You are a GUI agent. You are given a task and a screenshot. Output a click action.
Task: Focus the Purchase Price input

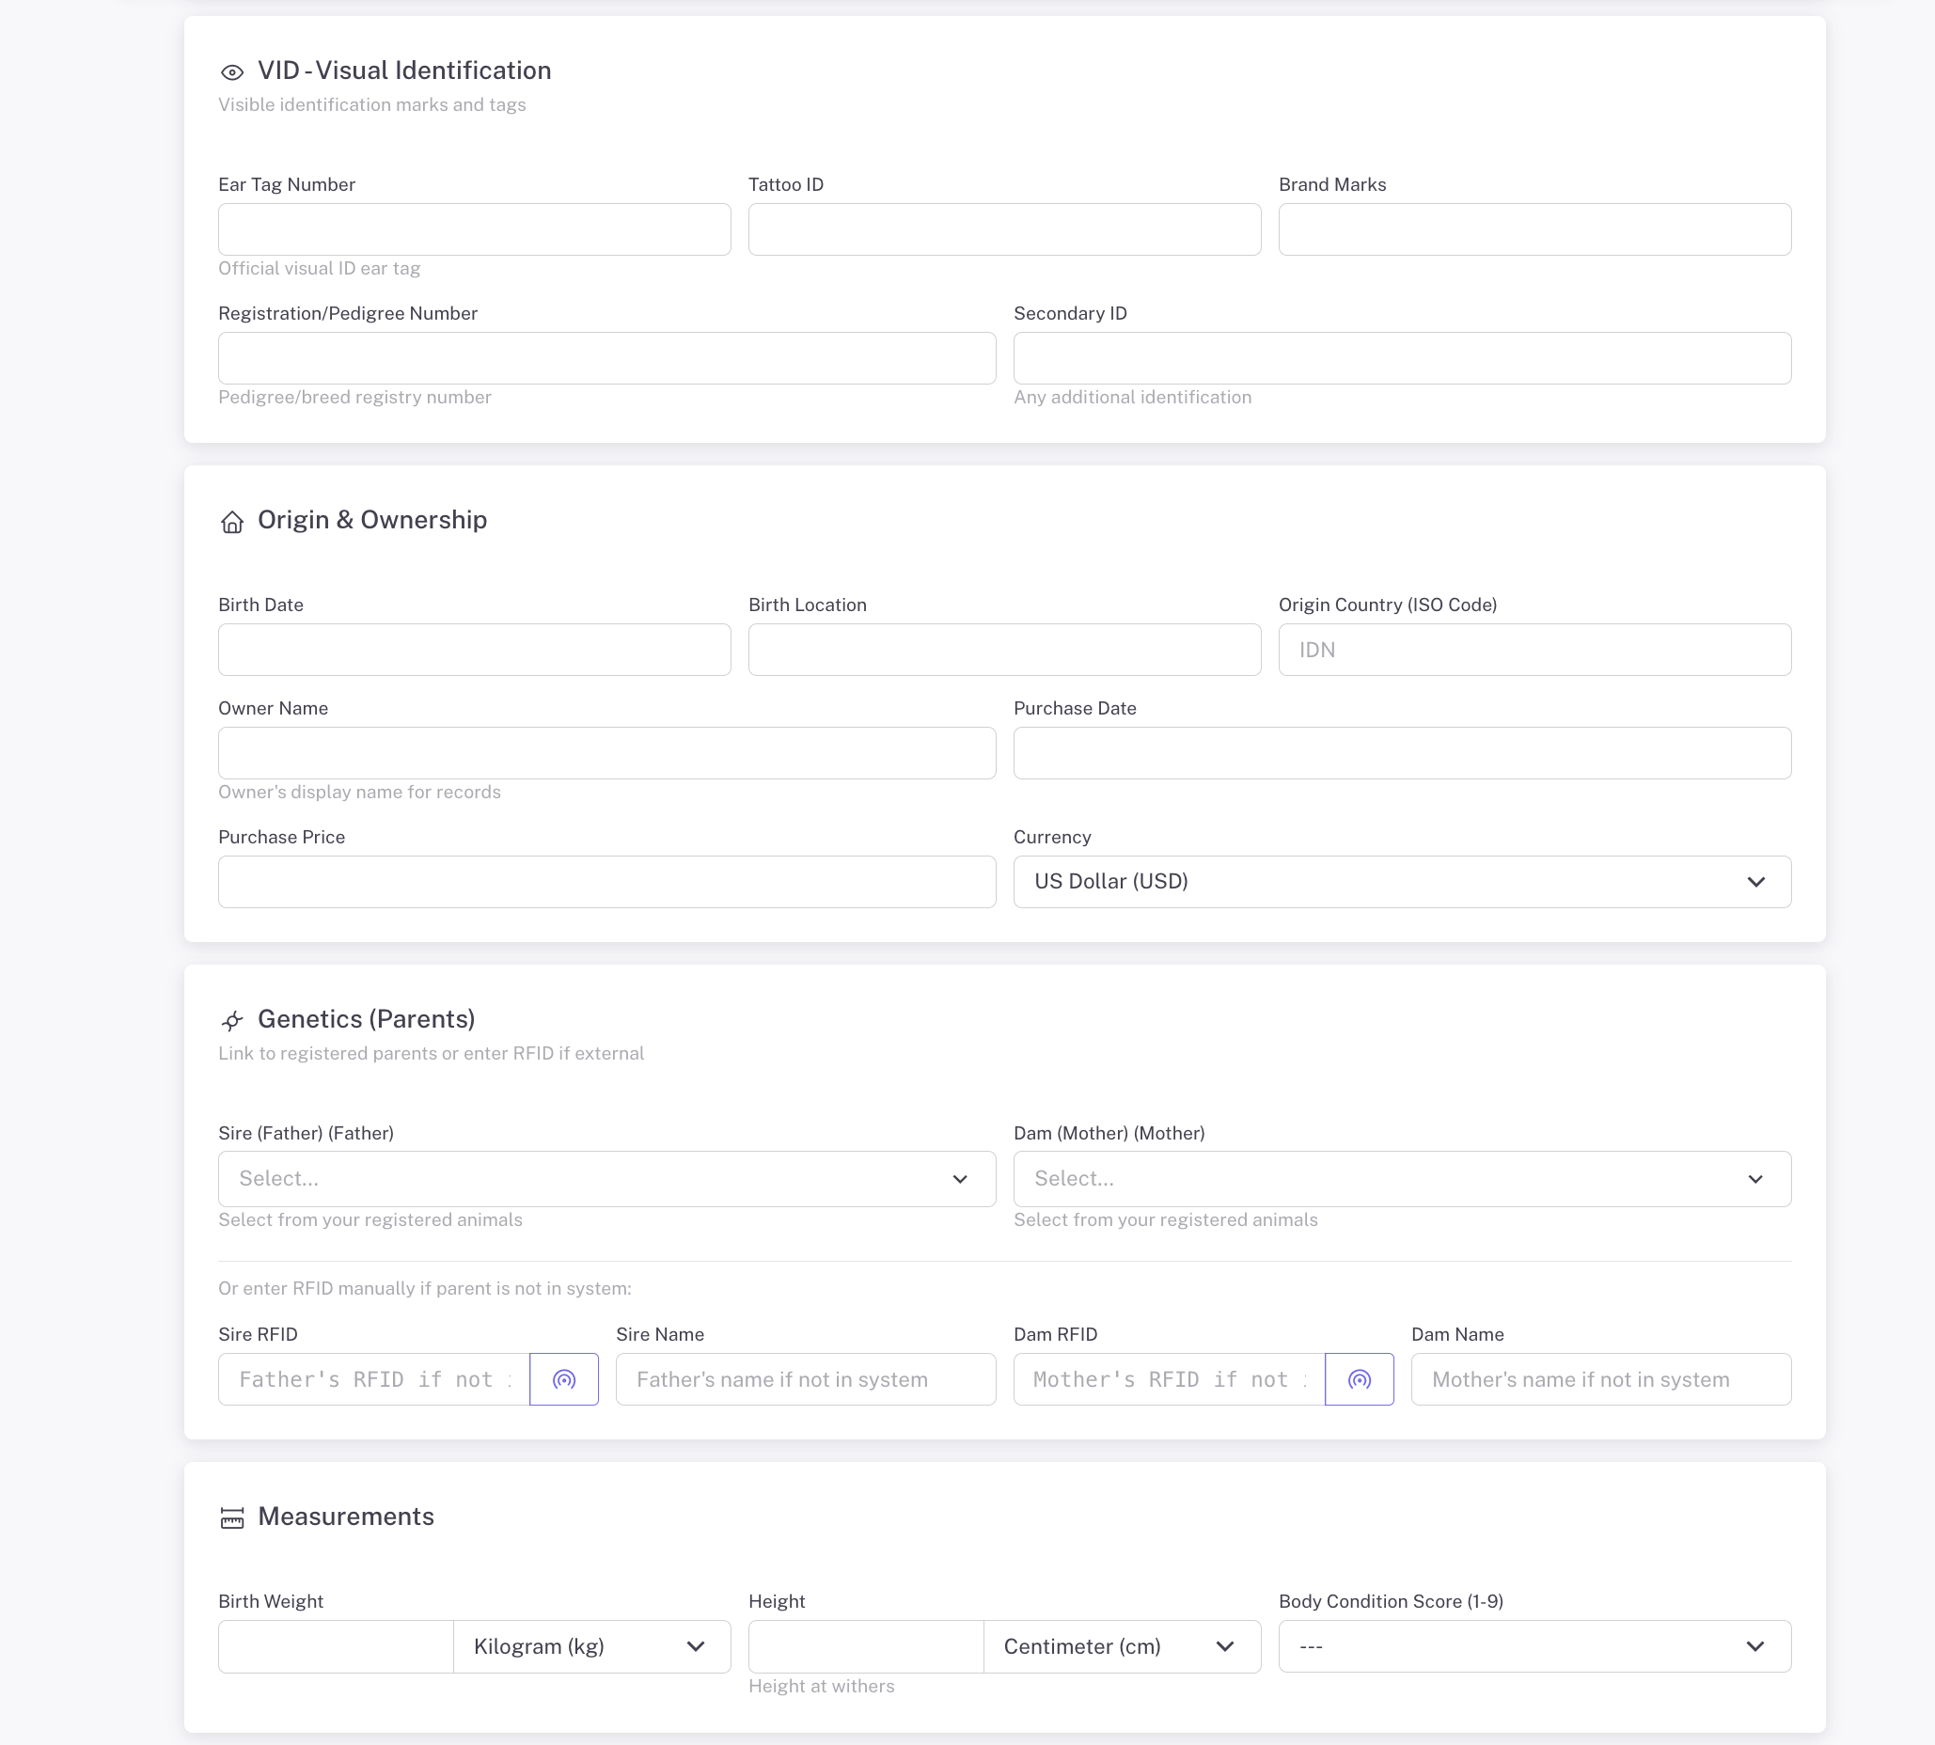coord(606,881)
